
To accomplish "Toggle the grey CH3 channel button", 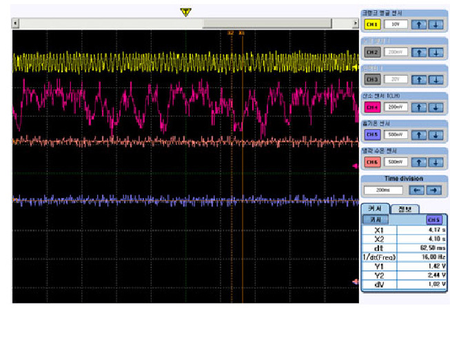I will coord(372,80).
